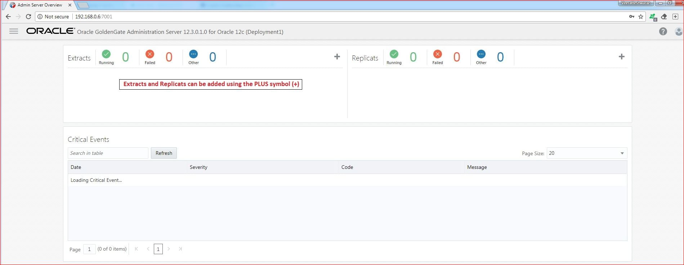The height and width of the screenshot is (265, 684).
Task: Add a new Extract with plus icon
Action: pyautogui.click(x=337, y=57)
